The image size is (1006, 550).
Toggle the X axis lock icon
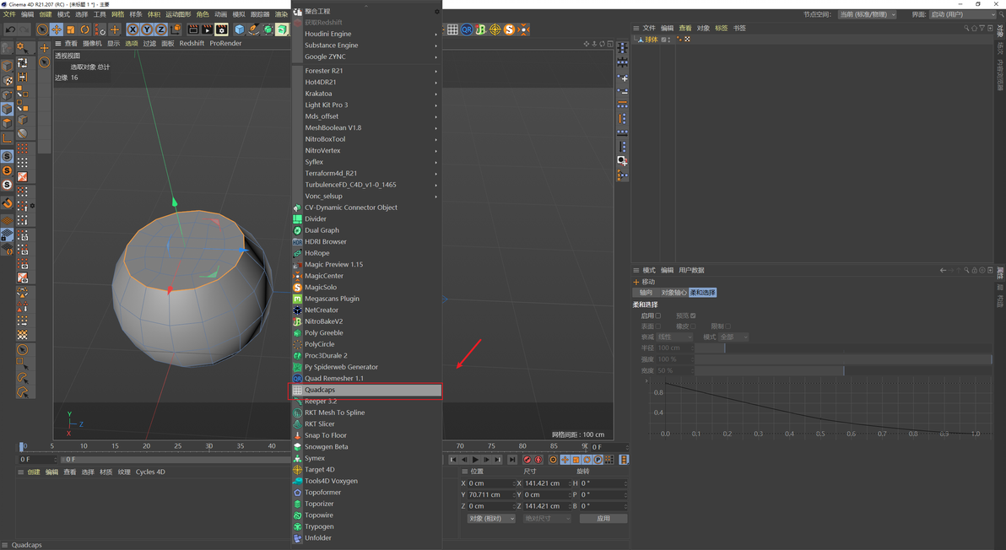coord(133,30)
